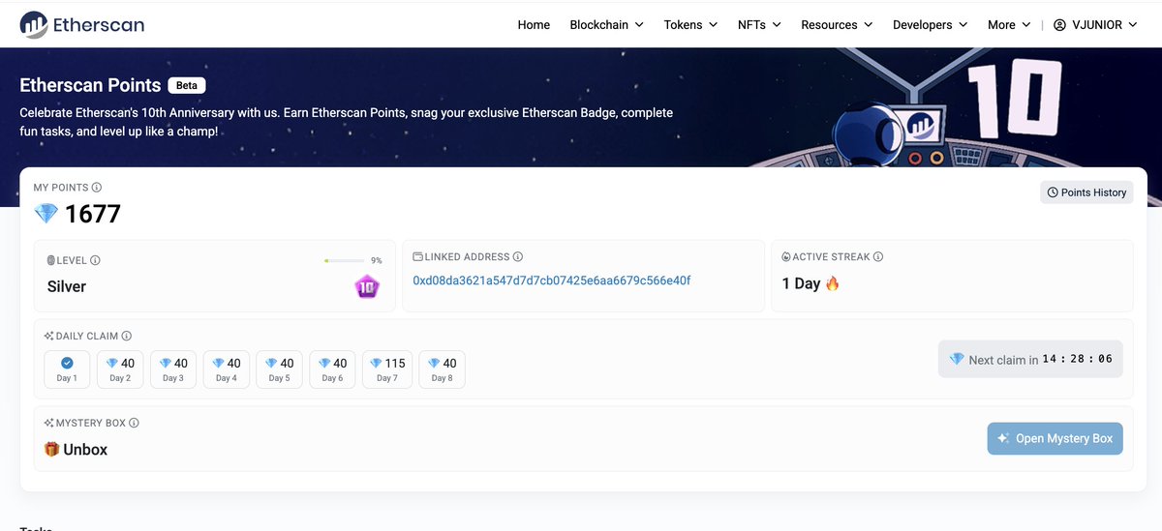Click the My Points info icon

coord(97,188)
